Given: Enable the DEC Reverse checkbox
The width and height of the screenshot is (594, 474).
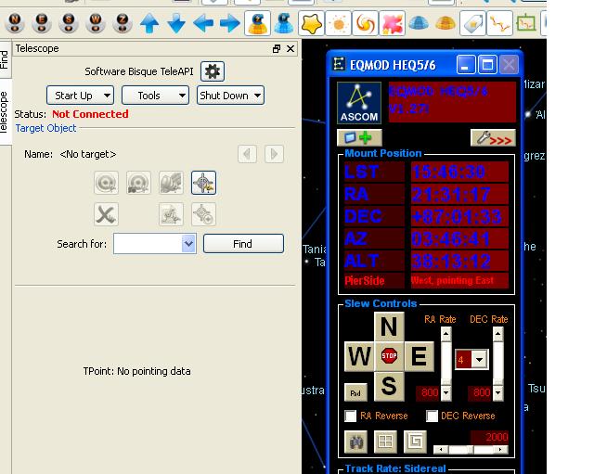Looking at the screenshot, I should pyautogui.click(x=432, y=416).
